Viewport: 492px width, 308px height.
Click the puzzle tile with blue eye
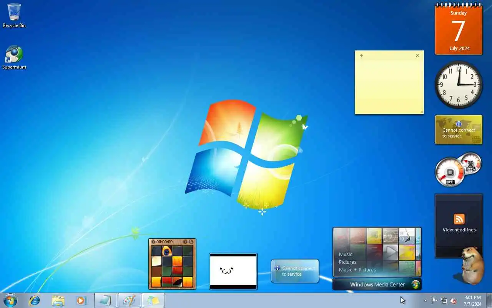(x=166, y=251)
